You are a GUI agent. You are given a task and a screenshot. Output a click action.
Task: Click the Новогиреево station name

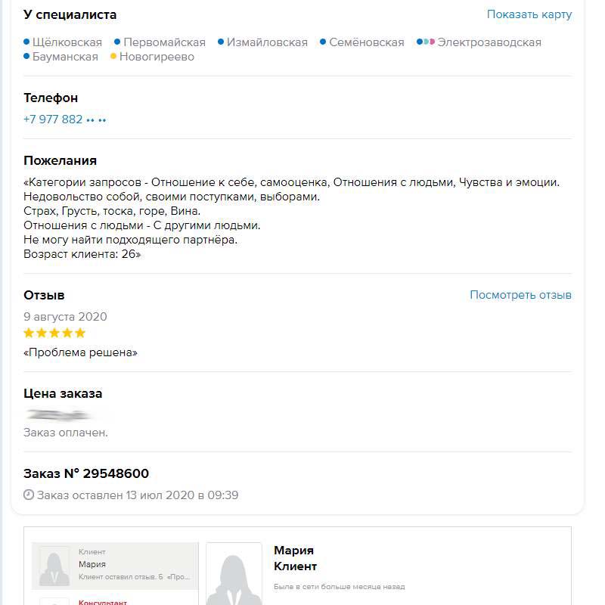[x=157, y=57]
